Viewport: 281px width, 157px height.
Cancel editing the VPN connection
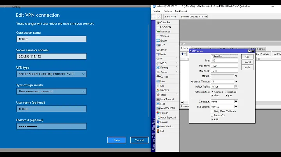click(x=139, y=140)
